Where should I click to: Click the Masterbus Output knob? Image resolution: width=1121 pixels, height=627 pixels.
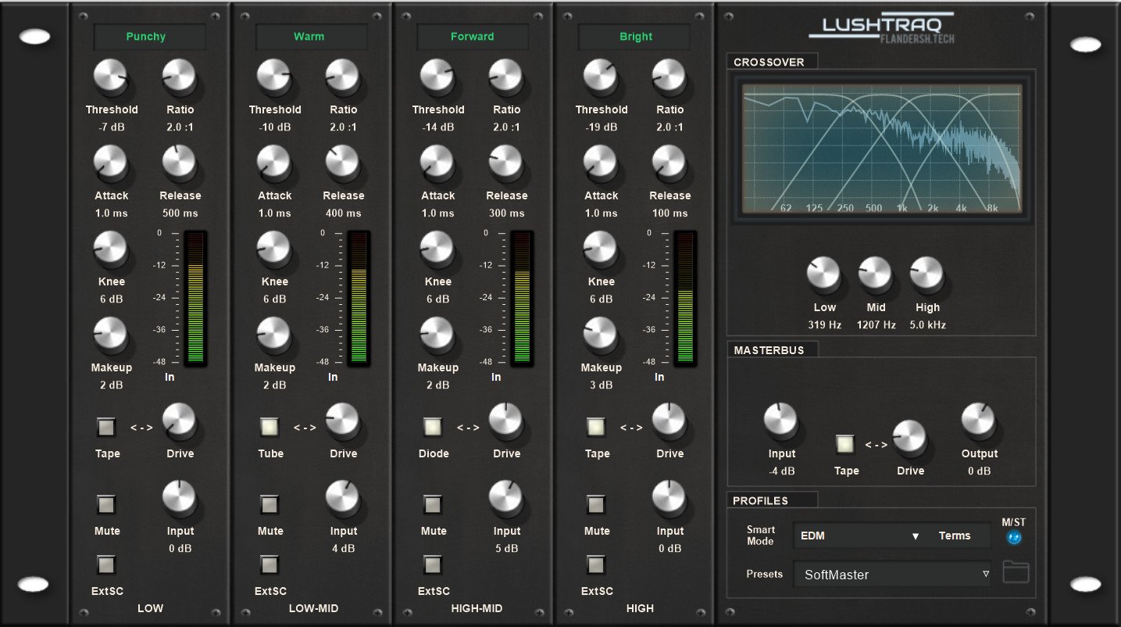(979, 421)
